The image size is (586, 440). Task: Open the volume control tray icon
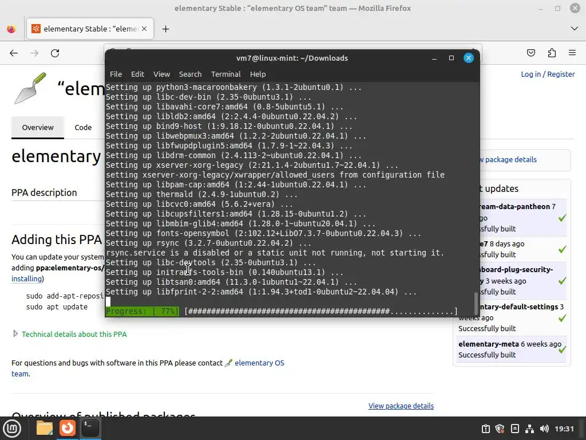(545, 429)
